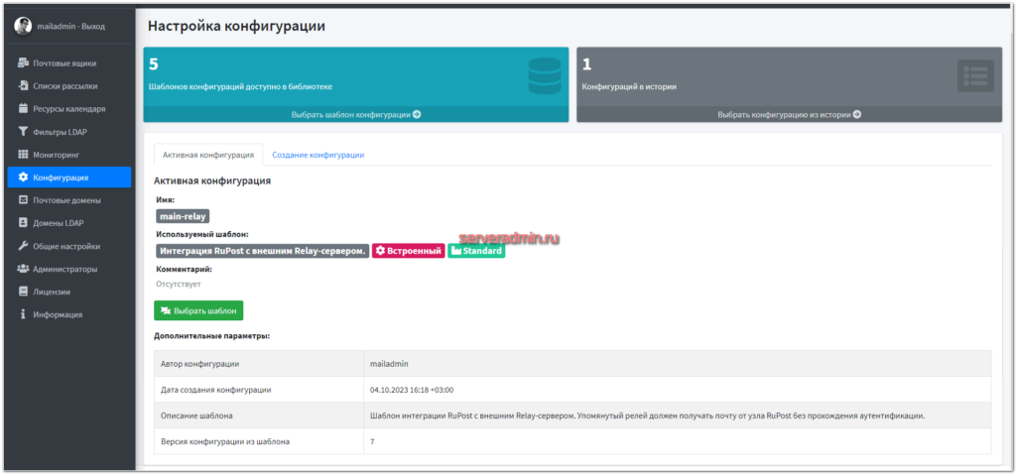1016x474 pixels.
Task: Click the mailbox icon beside Почтовые ящики
Action: point(23,63)
